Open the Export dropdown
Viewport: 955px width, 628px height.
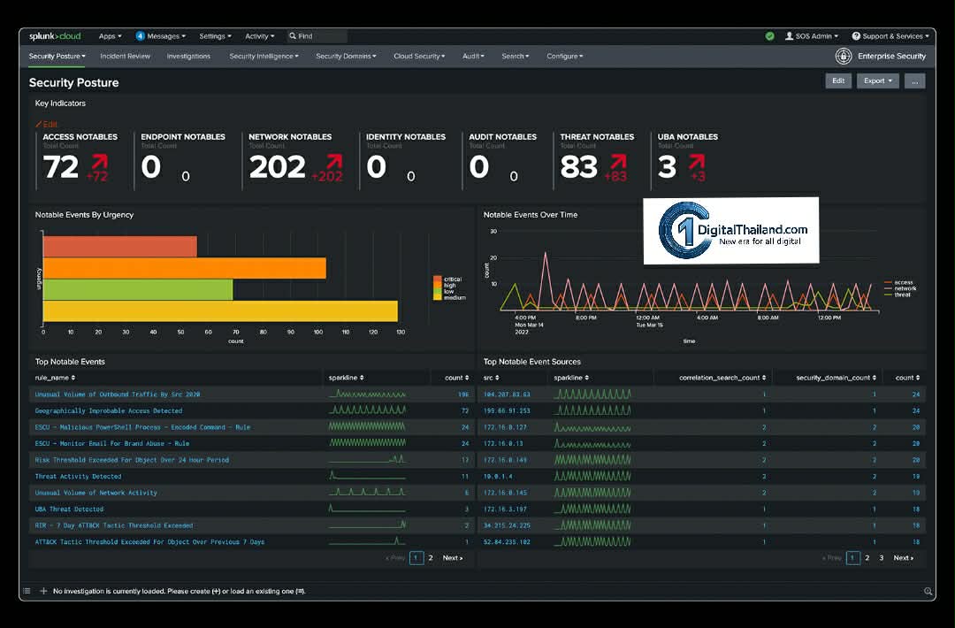tap(877, 80)
